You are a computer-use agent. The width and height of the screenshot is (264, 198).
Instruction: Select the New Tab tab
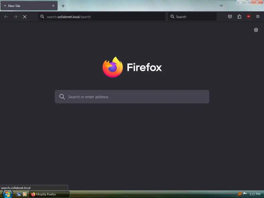click(29, 6)
